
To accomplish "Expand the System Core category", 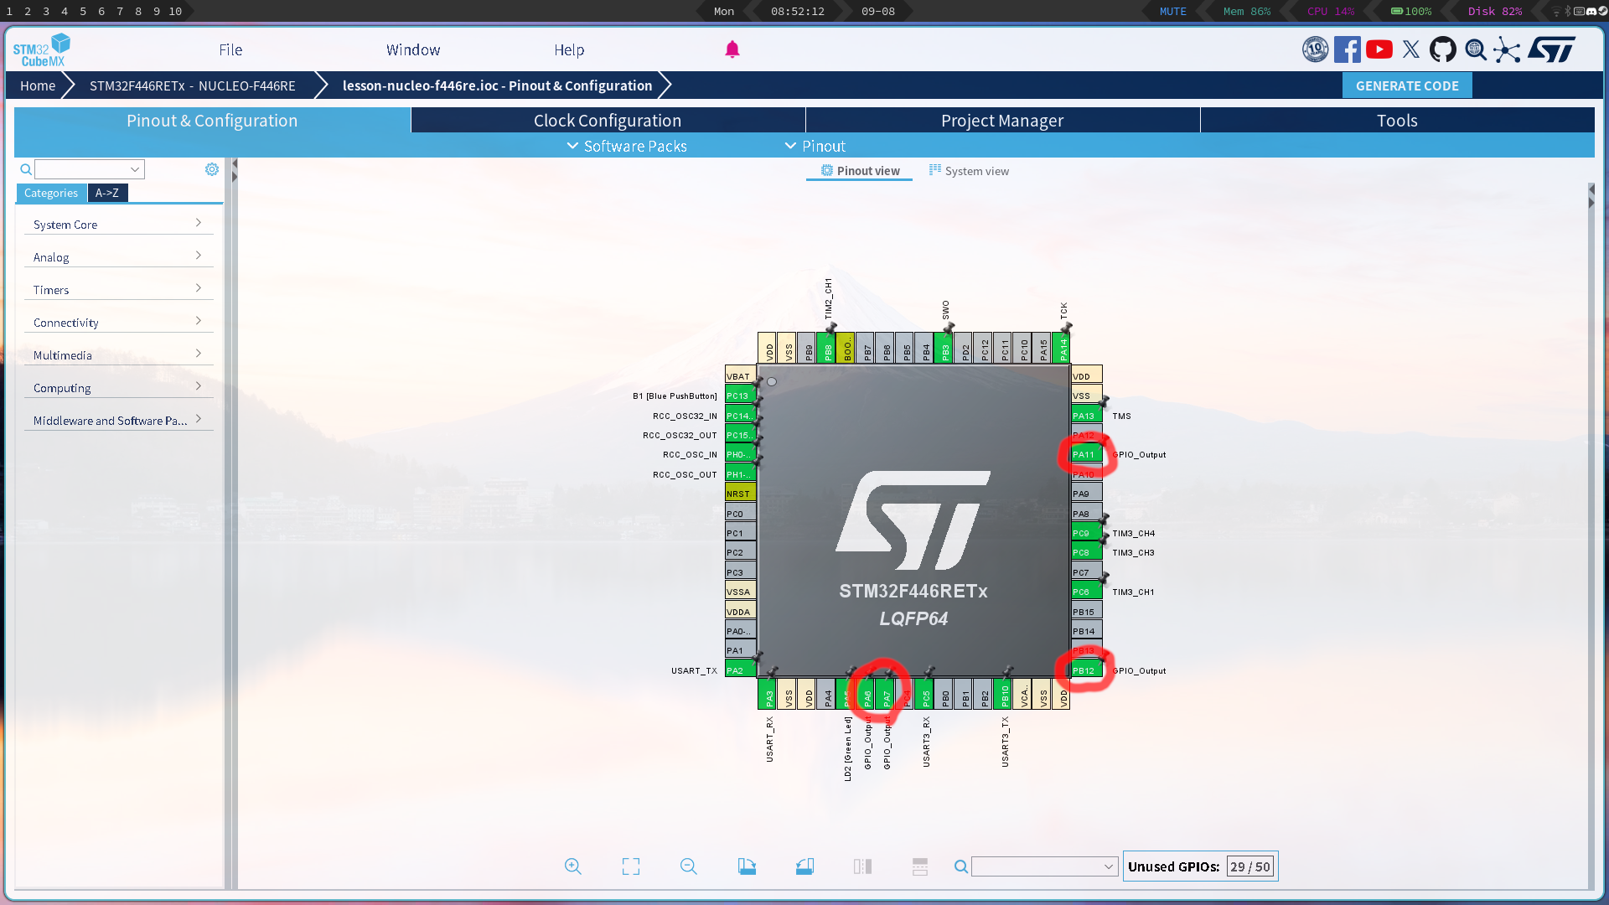I will [x=117, y=225].
